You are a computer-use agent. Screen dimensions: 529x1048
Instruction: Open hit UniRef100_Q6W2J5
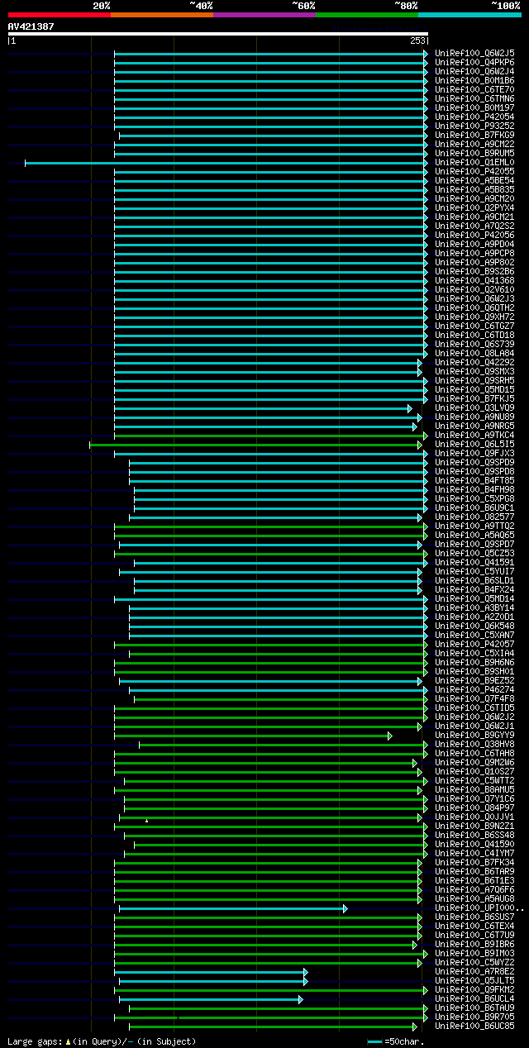474,53
